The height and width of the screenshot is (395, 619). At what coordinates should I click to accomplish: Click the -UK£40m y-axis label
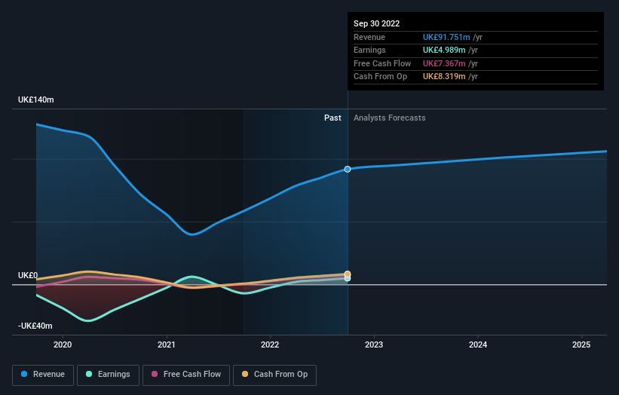point(35,326)
